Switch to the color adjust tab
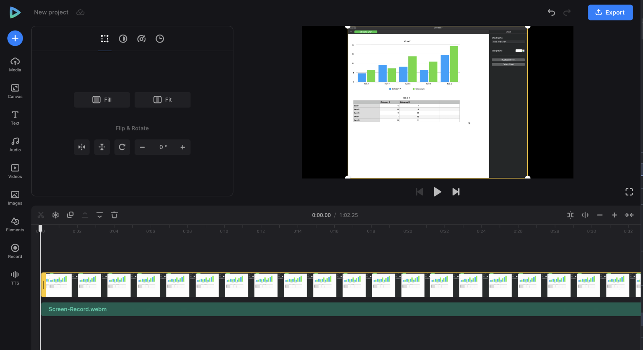 [123, 39]
